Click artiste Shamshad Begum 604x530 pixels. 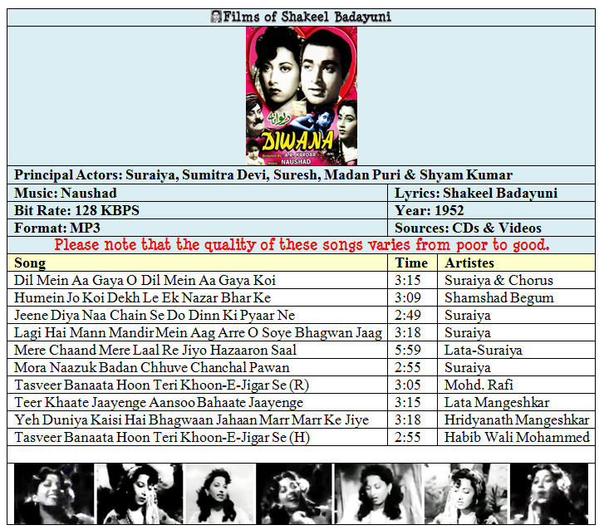point(499,297)
